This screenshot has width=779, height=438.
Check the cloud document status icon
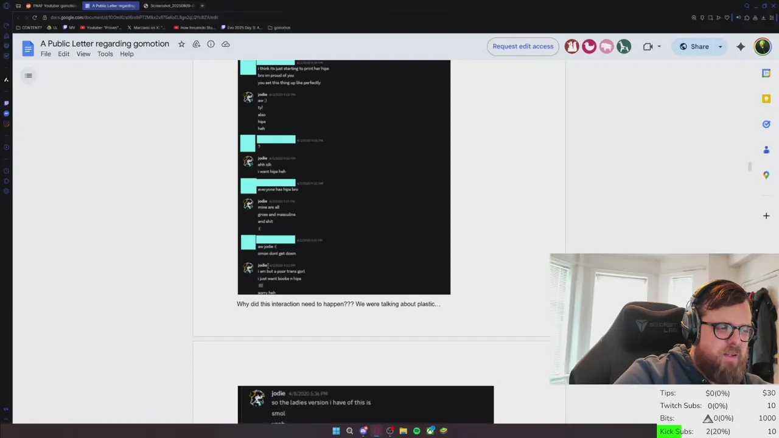(225, 44)
